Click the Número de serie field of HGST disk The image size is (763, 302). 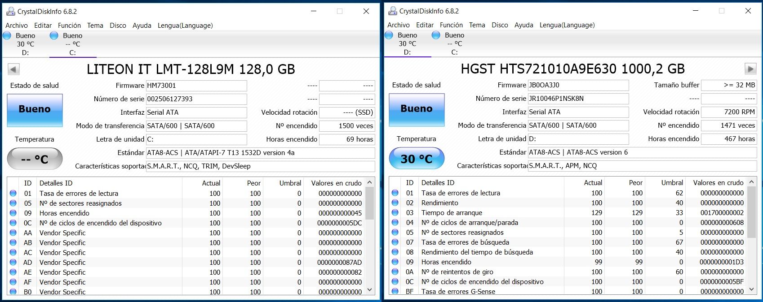coord(578,99)
